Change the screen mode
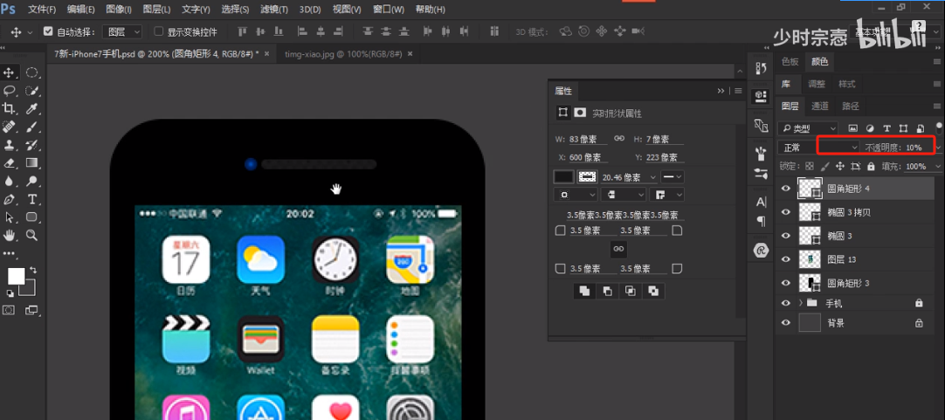The width and height of the screenshot is (945, 420). (31, 310)
